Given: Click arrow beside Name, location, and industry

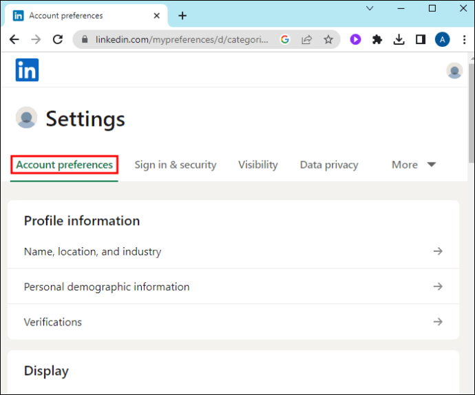Looking at the screenshot, I should point(438,251).
